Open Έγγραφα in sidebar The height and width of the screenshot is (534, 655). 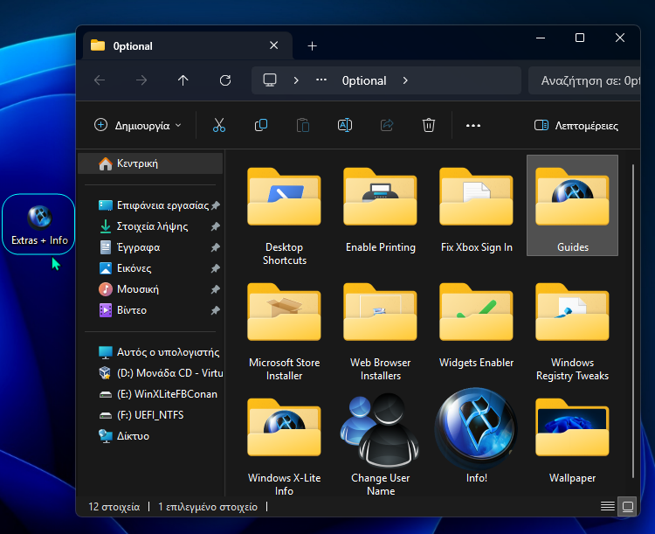pos(150,247)
